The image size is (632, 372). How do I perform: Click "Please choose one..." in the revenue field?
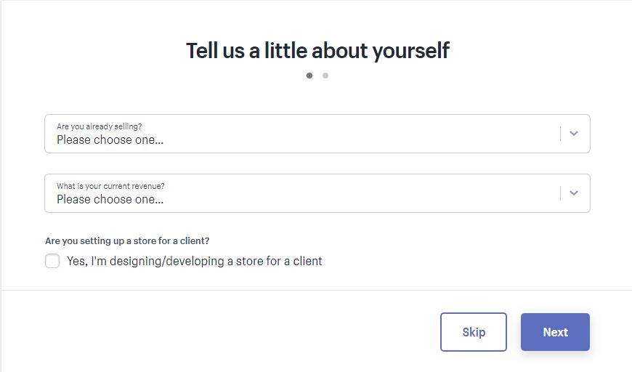[x=110, y=200]
